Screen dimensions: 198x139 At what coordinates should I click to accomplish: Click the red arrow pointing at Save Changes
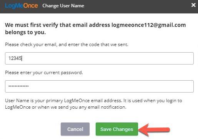154,129
